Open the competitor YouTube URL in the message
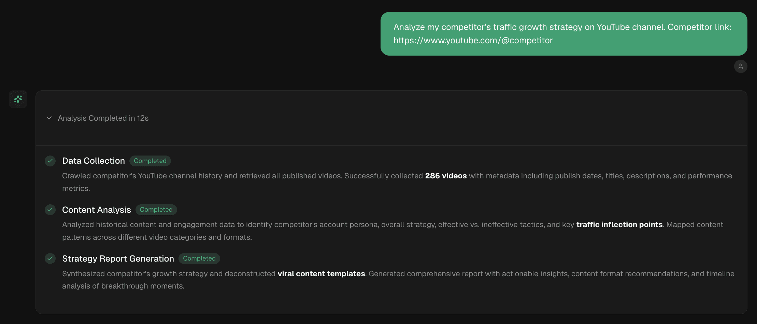757x324 pixels. pos(473,40)
